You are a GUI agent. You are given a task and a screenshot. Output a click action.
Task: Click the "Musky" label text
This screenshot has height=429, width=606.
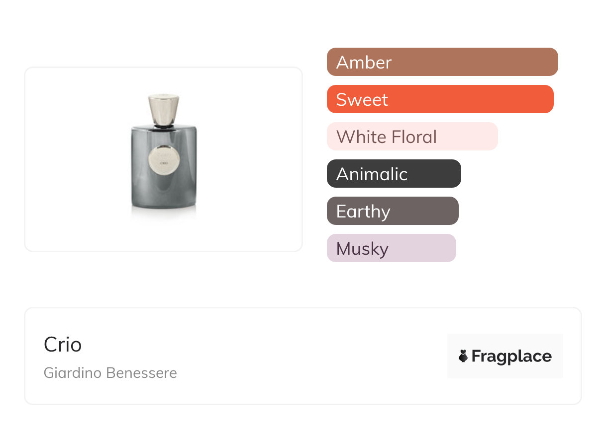[362, 249]
